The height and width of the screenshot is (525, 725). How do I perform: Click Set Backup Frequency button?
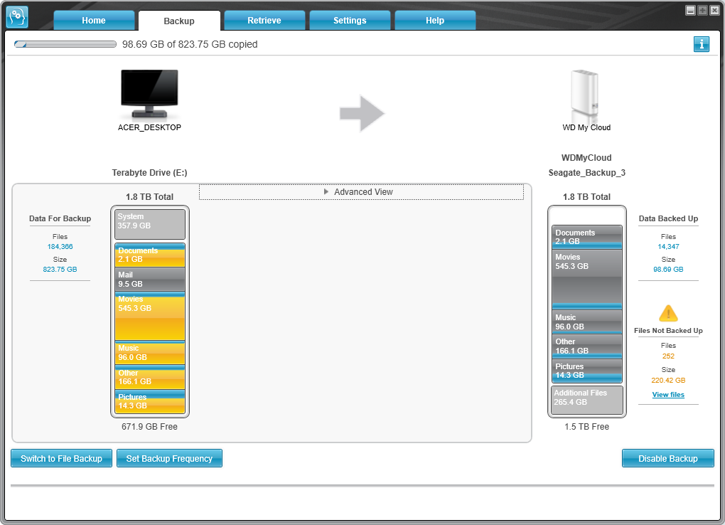[169, 458]
